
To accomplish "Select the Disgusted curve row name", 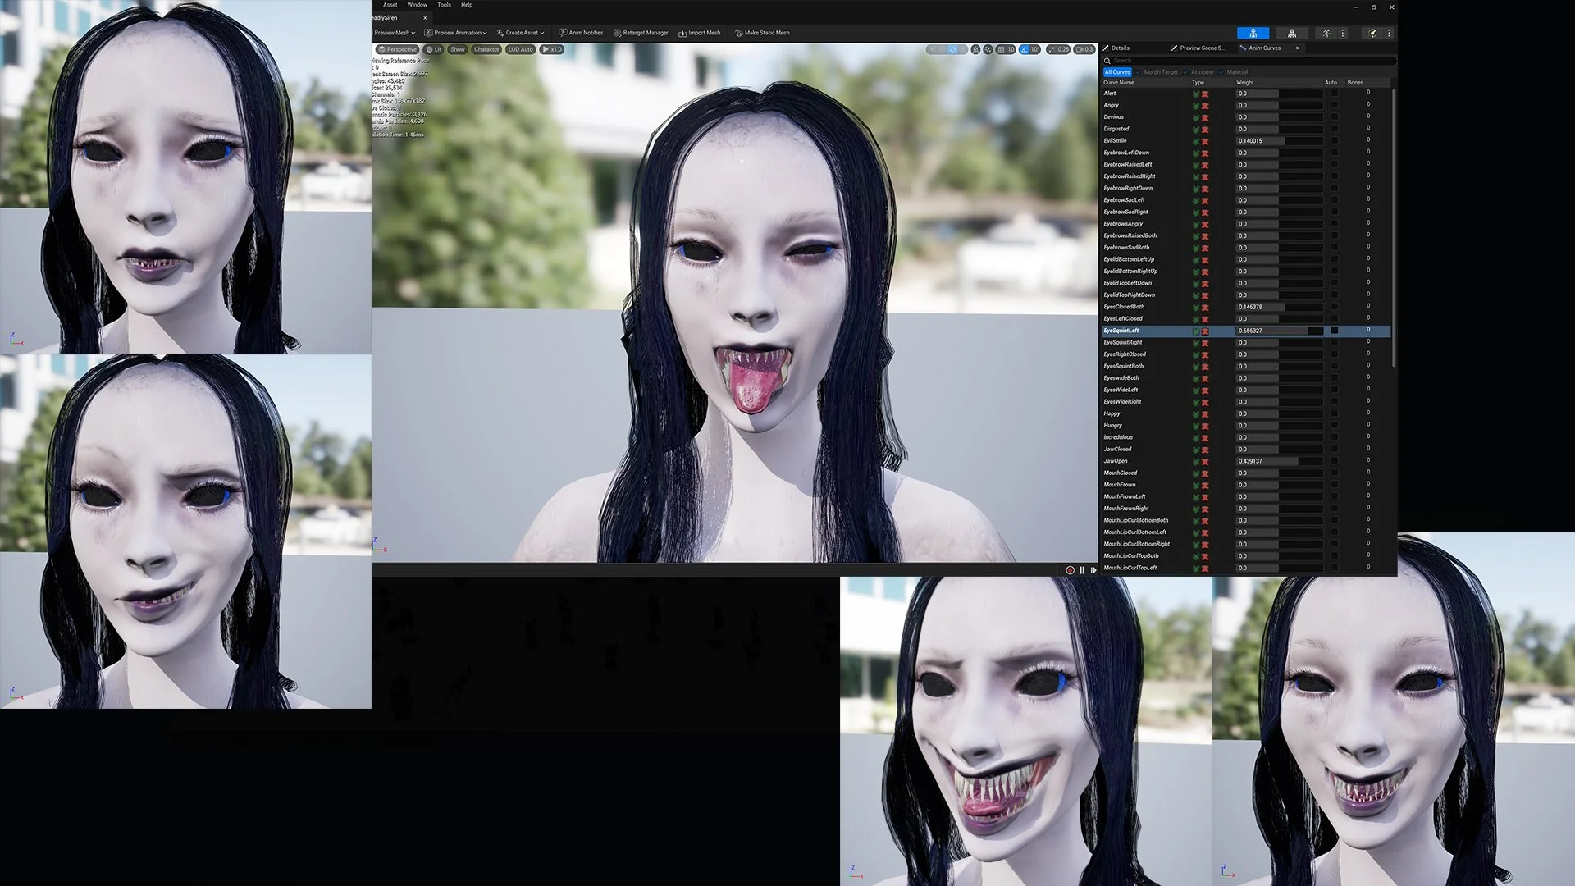I will click(x=1116, y=129).
